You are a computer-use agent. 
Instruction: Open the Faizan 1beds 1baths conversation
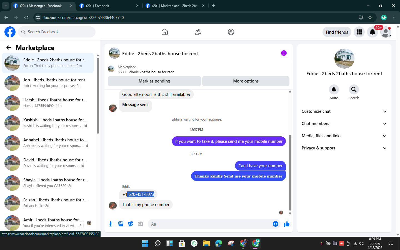48,203
